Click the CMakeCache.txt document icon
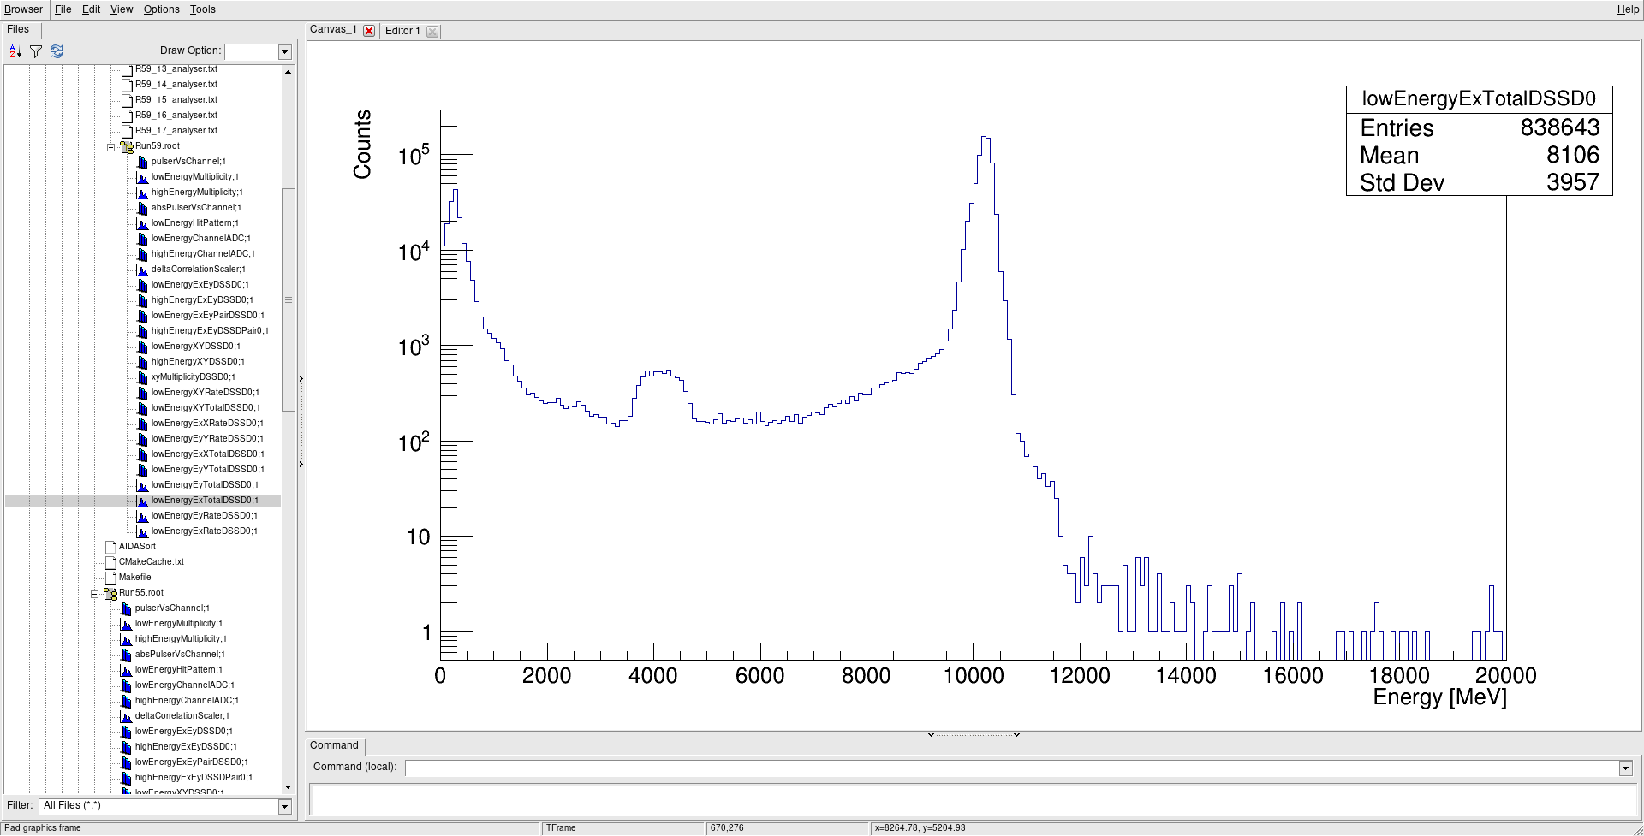1644x836 pixels. tap(110, 562)
